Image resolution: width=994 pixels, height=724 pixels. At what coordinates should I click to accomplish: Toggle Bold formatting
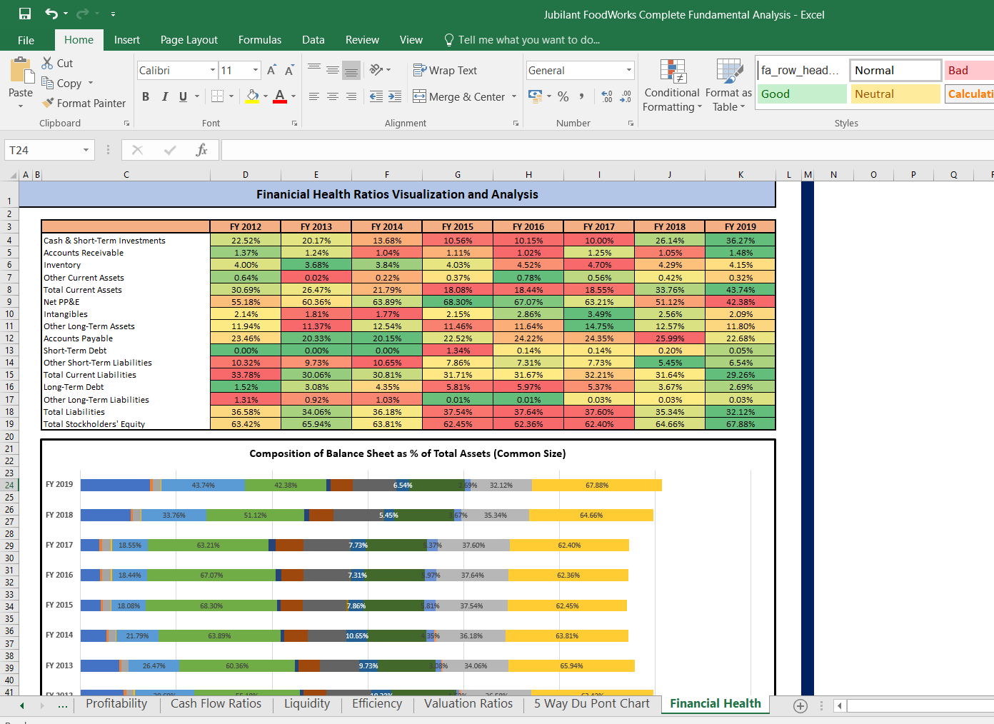pos(146,96)
